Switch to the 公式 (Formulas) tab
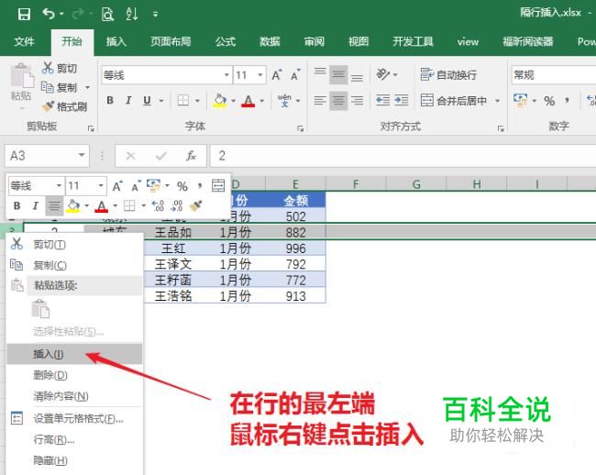The image size is (596, 475). [x=226, y=41]
